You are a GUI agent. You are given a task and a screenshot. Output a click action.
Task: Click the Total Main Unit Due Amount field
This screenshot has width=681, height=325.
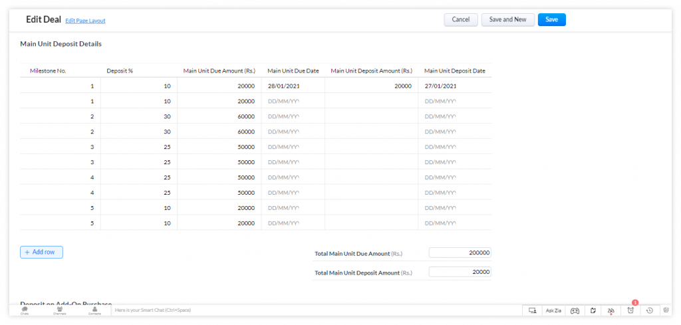click(x=460, y=253)
